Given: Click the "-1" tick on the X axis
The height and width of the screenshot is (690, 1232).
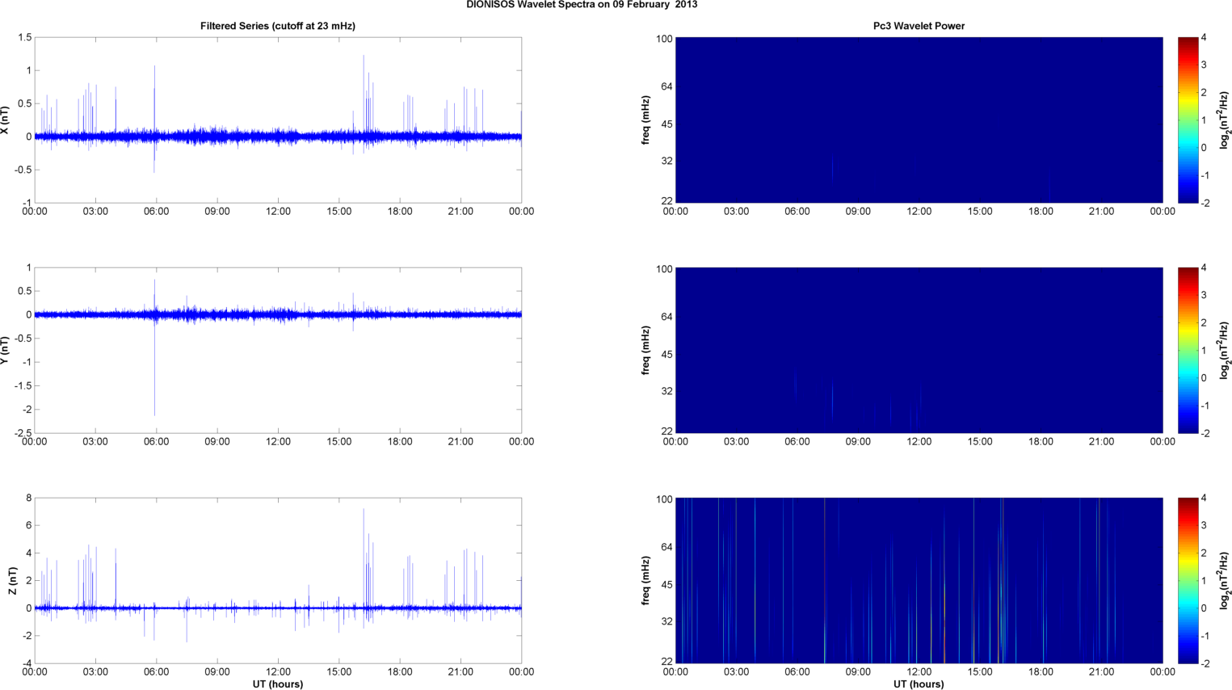Looking at the screenshot, I should tap(27, 204).
